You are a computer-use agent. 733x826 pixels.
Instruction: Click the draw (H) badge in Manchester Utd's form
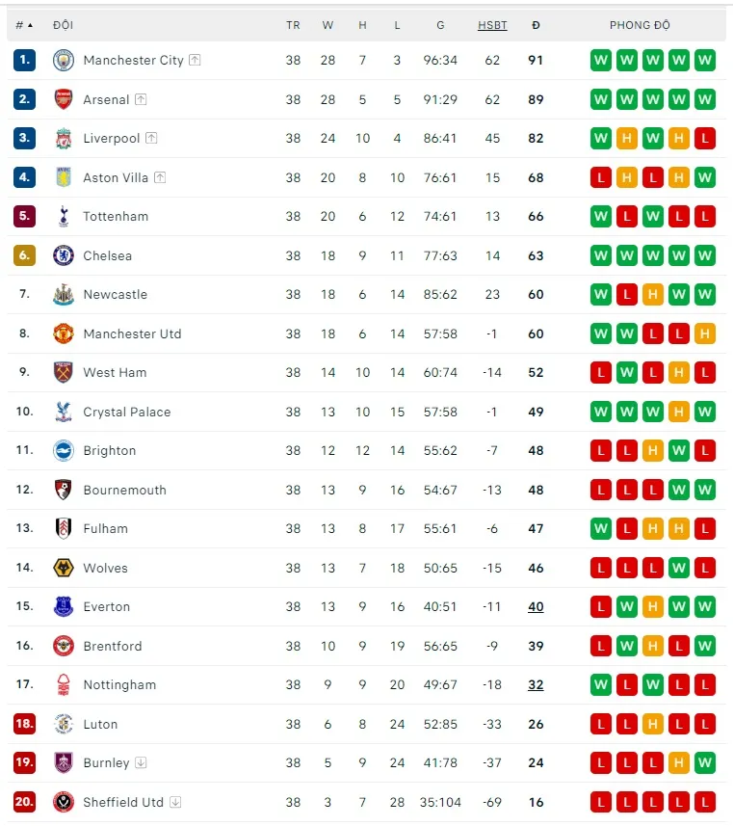pos(705,333)
